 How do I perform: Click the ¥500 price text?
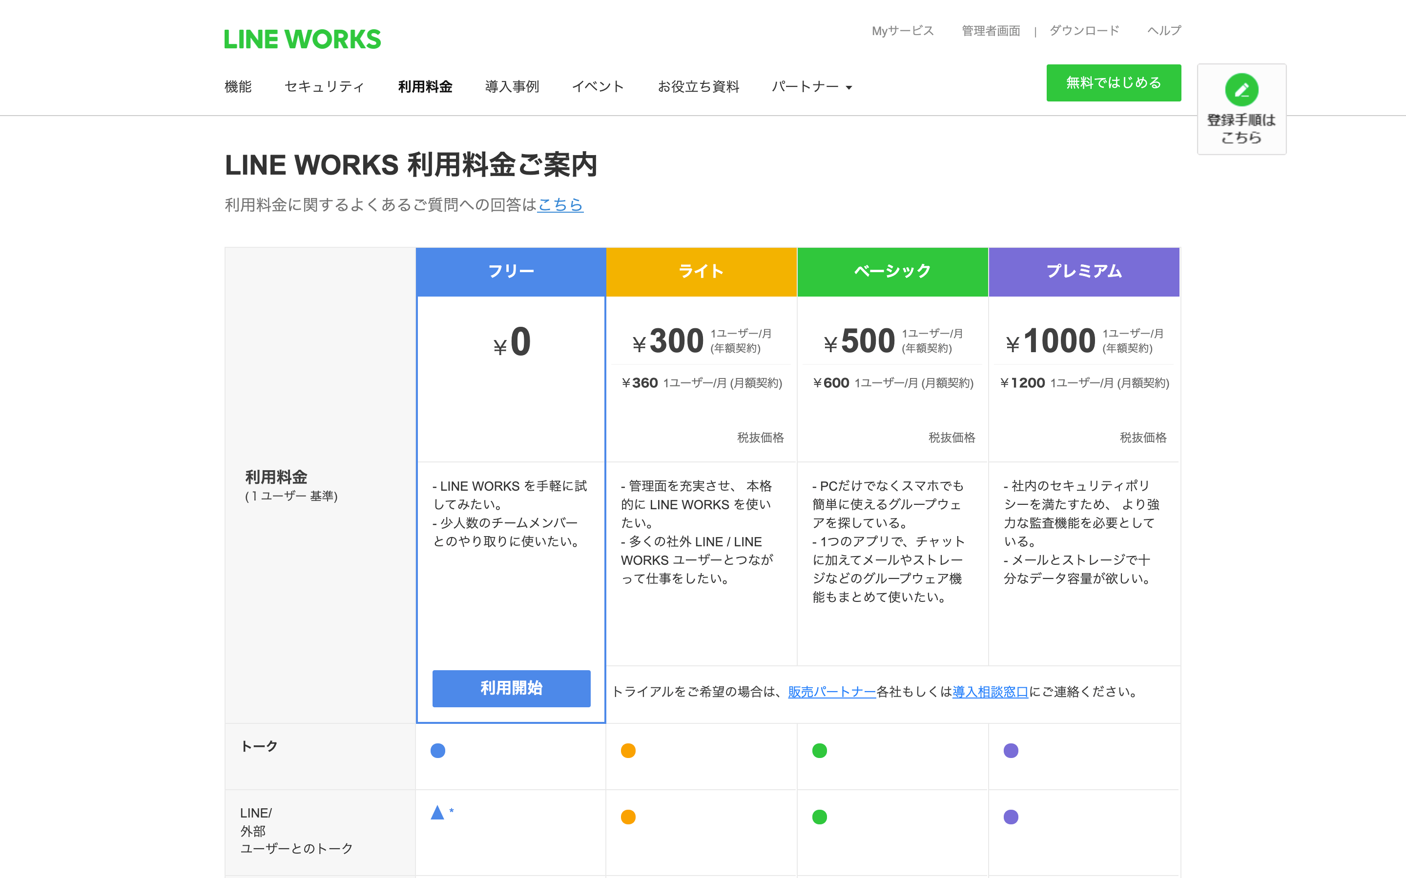pyautogui.click(x=859, y=341)
